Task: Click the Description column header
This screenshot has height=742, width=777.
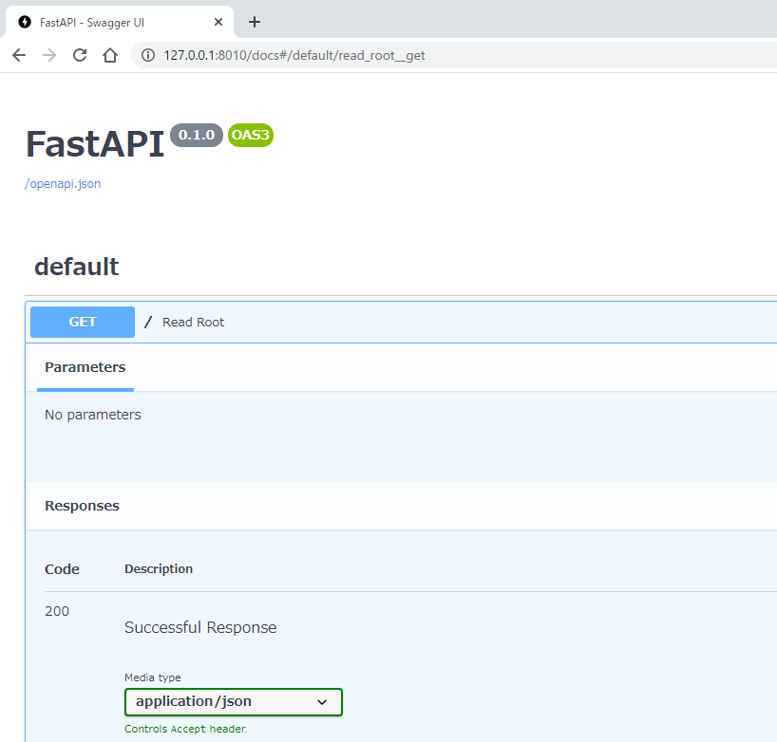Action: coord(159,568)
